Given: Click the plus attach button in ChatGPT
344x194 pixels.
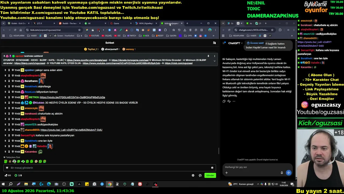Looking at the screenshot, I should (226, 173).
